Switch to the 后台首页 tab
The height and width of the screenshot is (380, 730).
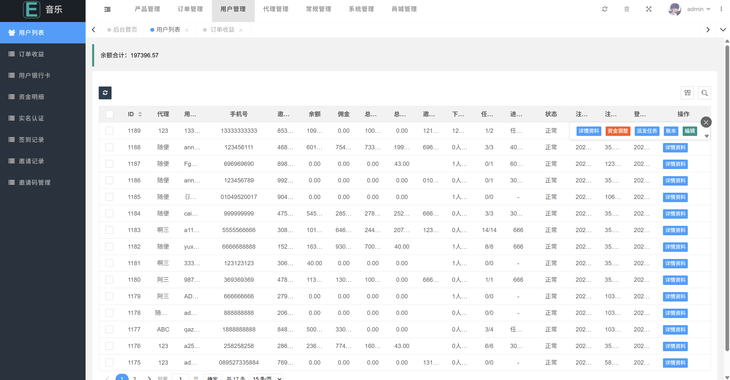(x=122, y=30)
